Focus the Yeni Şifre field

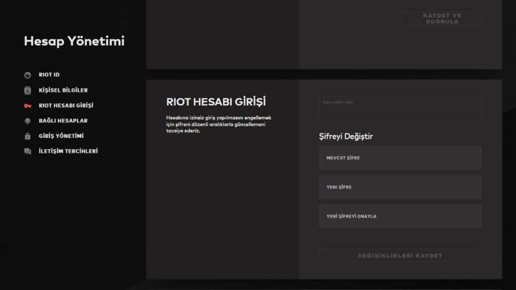(x=400, y=187)
